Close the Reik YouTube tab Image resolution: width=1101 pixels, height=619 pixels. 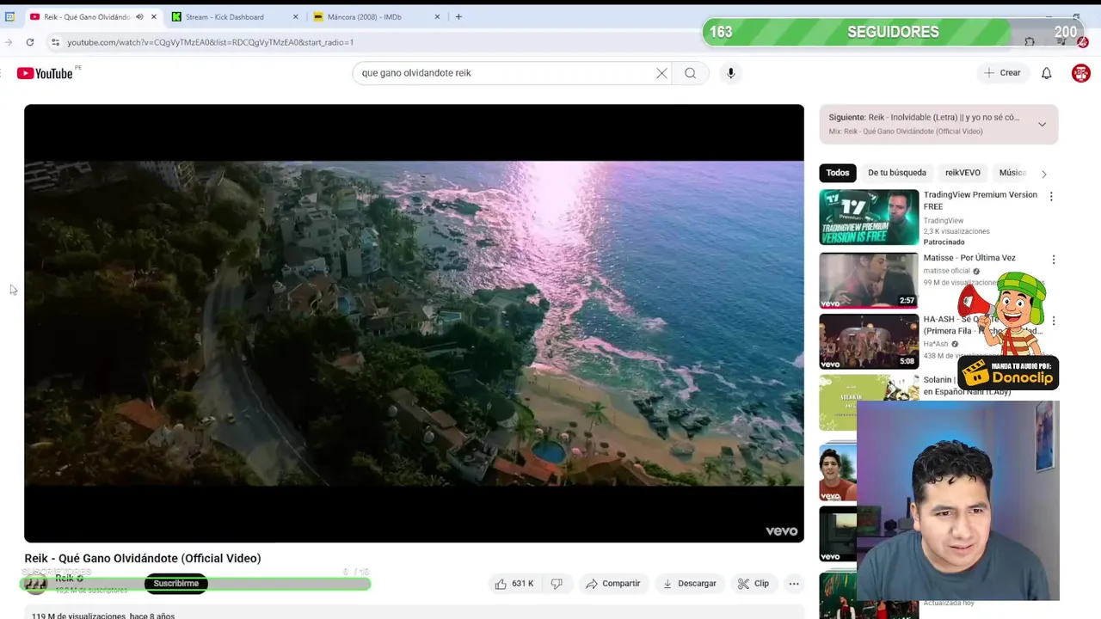pyautogui.click(x=155, y=17)
